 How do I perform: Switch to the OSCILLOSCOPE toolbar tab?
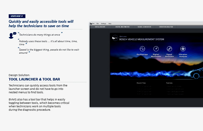(100, 27)
